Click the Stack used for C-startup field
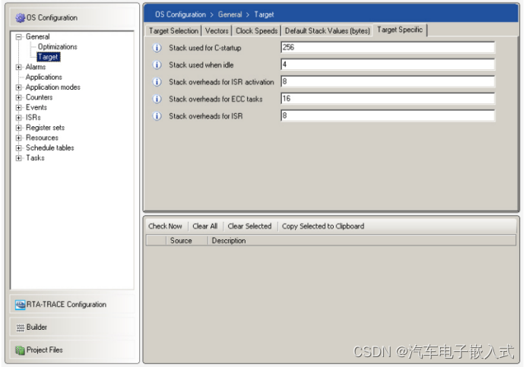 (388, 48)
